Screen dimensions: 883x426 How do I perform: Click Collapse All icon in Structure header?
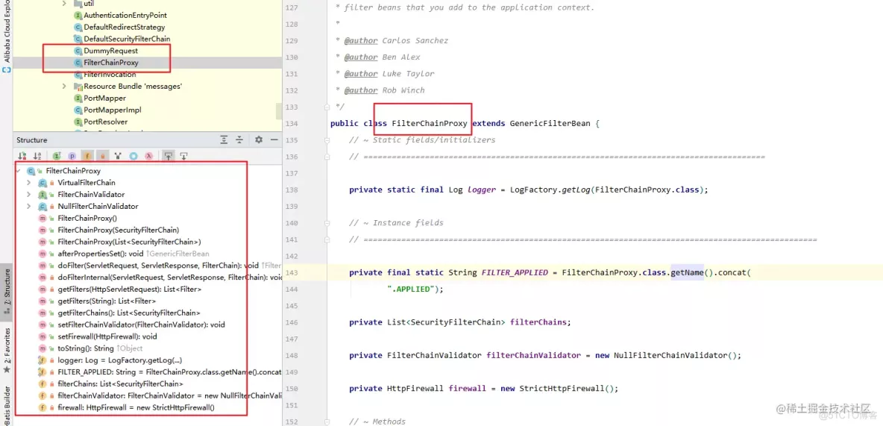(x=239, y=140)
